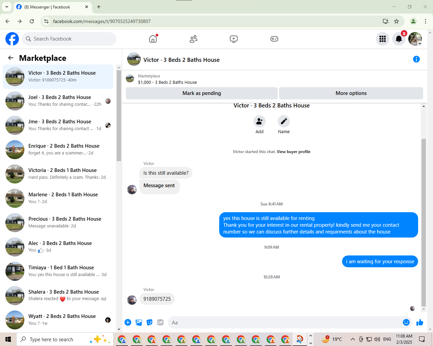Open Victor 3 Beds 2 Baths House chat
Viewport: 433px width, 346px height.
[58, 77]
